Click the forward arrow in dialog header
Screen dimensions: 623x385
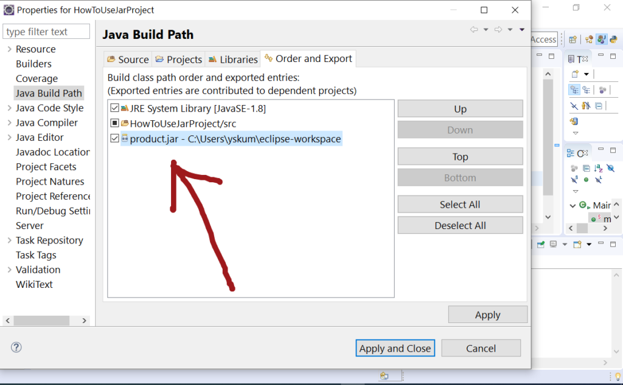pyautogui.click(x=498, y=29)
